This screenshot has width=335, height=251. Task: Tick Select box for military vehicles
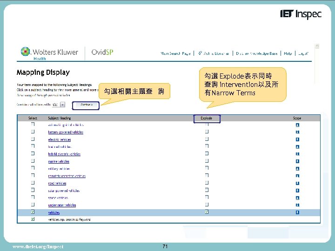click(x=33, y=168)
